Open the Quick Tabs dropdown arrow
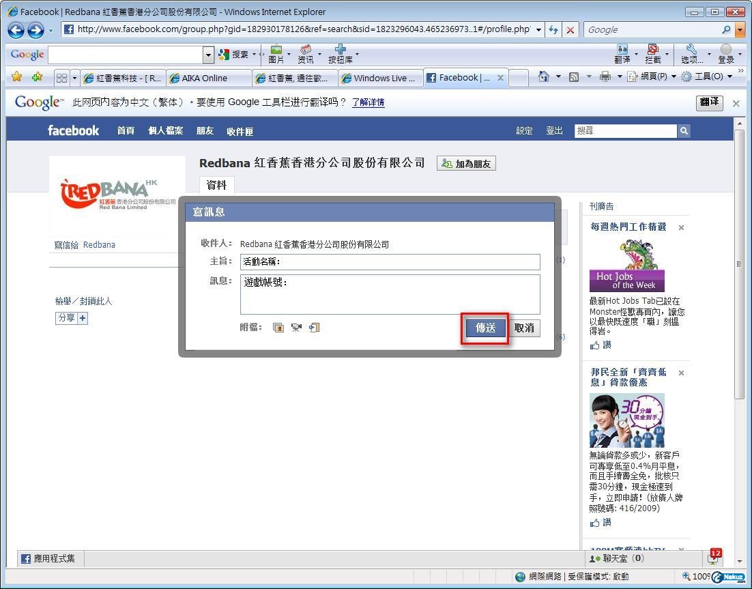The width and height of the screenshot is (752, 589). pyautogui.click(x=74, y=78)
